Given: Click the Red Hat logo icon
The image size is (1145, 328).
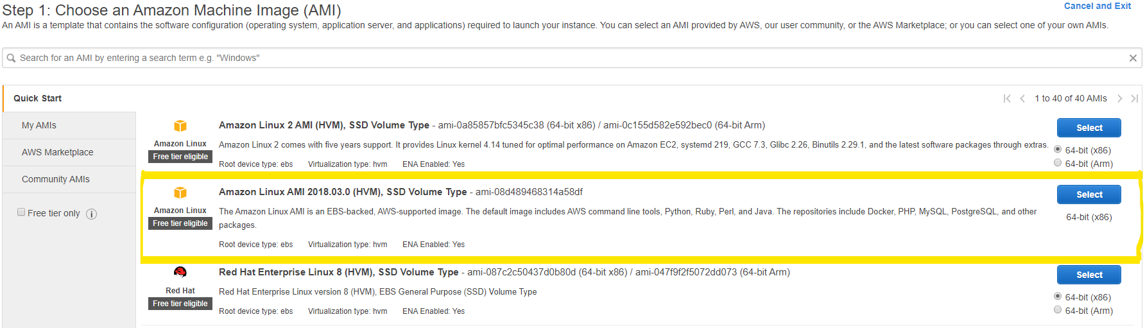Looking at the screenshot, I should (x=180, y=272).
